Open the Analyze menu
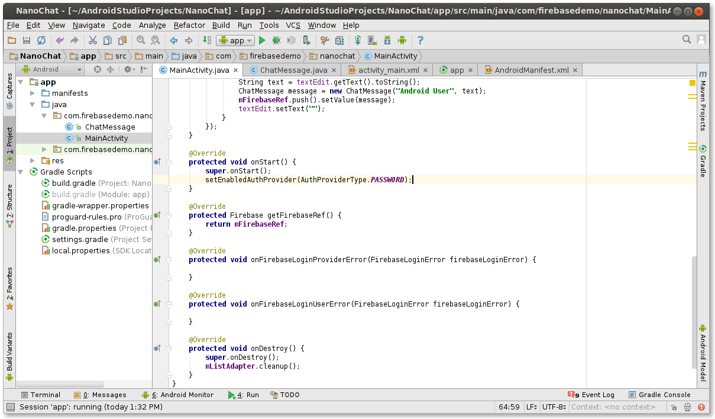The height and width of the screenshot is (419, 715). pos(153,25)
